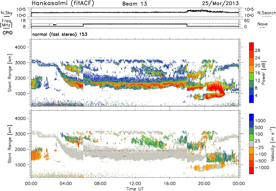Click the date "25/Mar/2013"

(220, 3)
